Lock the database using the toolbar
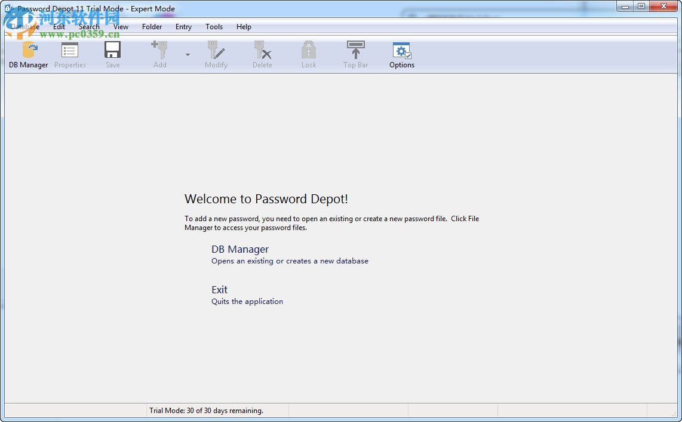 pos(308,54)
